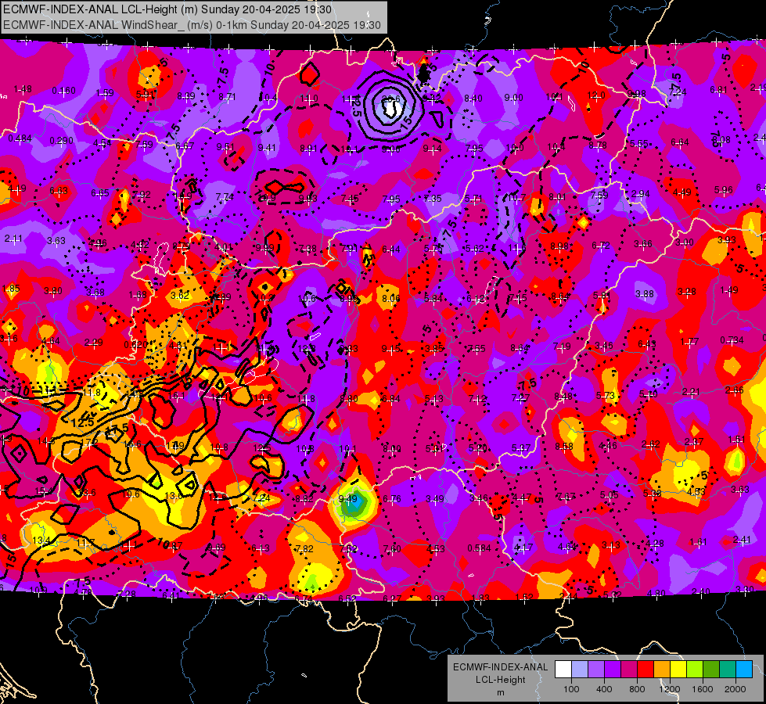Viewport: 766px width, 704px height.
Task: Click the LCL-Height (m) title line at top
Action: coord(167,9)
